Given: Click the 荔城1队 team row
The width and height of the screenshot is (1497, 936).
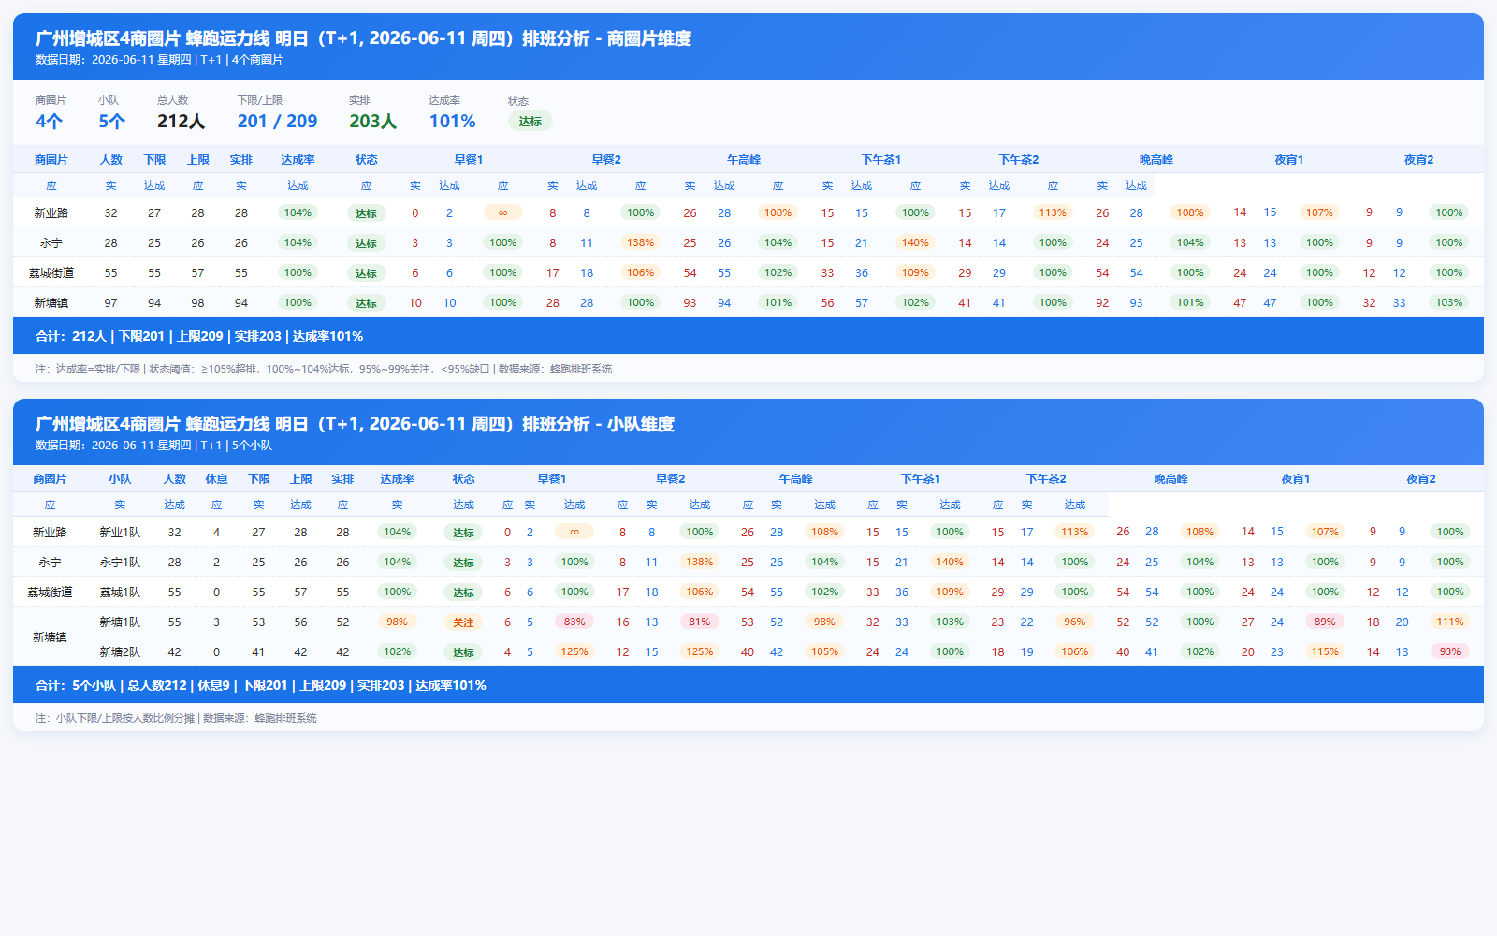Looking at the screenshot, I should (x=748, y=592).
